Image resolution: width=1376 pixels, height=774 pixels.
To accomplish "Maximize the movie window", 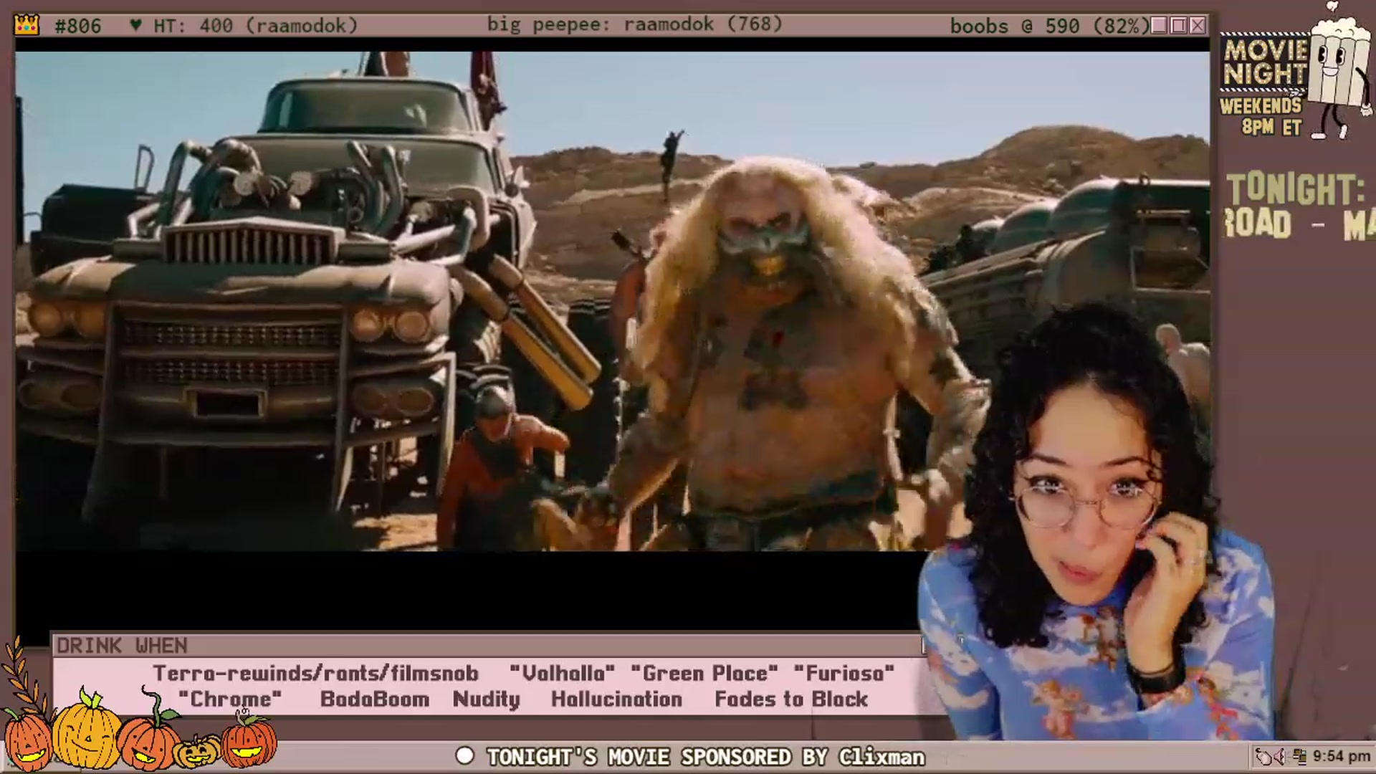I will click(1178, 26).
